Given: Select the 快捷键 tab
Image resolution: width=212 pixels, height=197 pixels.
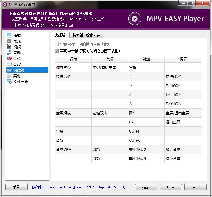Looking at the screenshot, I should click(60, 35).
